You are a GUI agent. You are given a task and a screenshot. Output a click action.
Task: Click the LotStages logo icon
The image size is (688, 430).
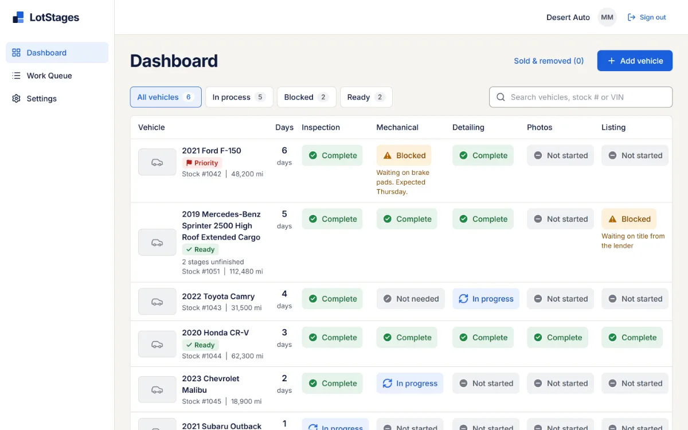coord(18,18)
